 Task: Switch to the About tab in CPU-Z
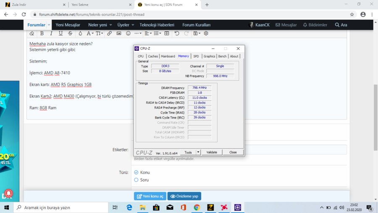(234, 56)
